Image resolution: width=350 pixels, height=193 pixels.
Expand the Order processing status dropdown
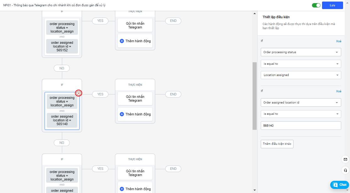click(x=301, y=52)
